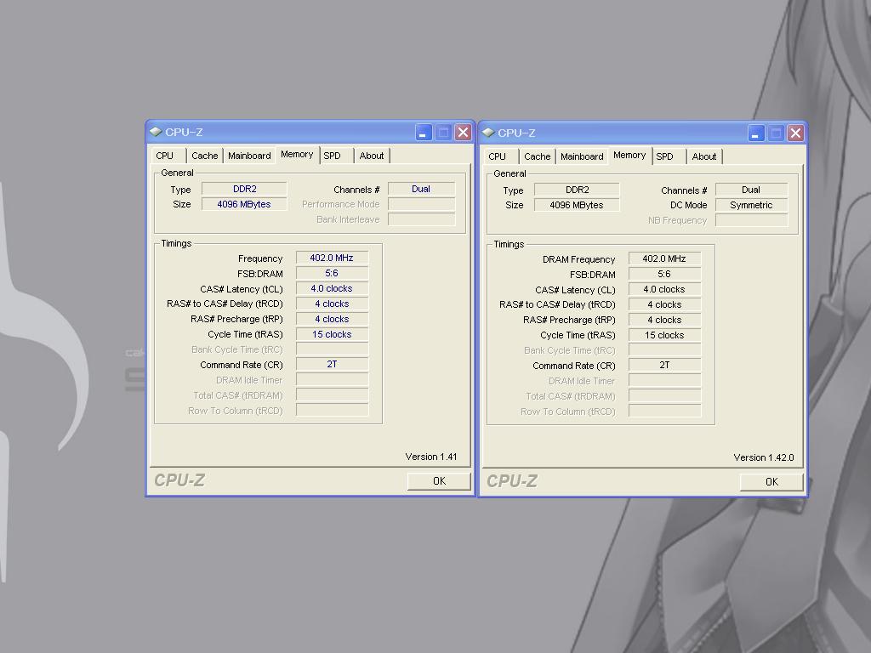Click the DDR2 Type field in left window
This screenshot has width=871, height=653.
pyautogui.click(x=244, y=190)
